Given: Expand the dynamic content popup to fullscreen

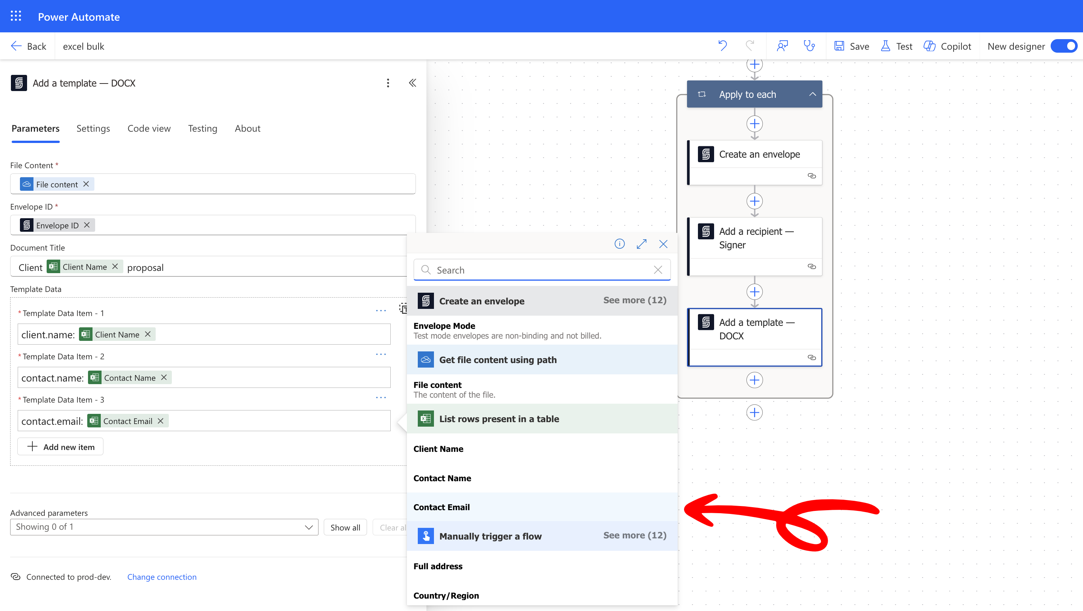Looking at the screenshot, I should (x=641, y=244).
